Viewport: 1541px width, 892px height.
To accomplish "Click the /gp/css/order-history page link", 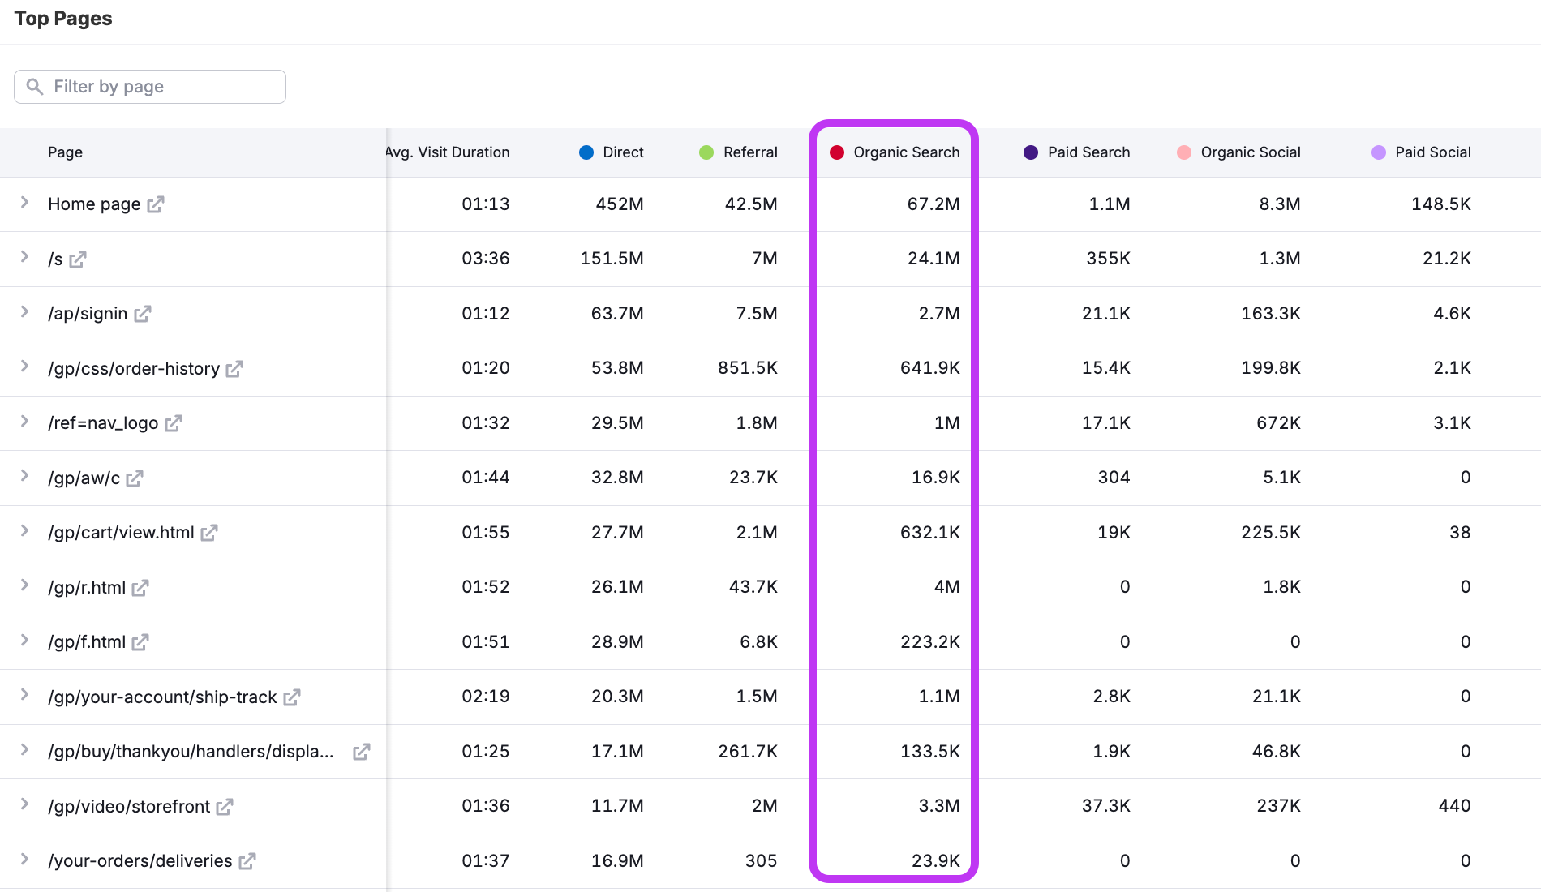I will pyautogui.click(x=133, y=368).
